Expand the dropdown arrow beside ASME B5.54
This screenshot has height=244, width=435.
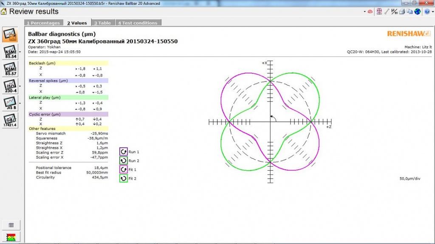tap(20, 52)
